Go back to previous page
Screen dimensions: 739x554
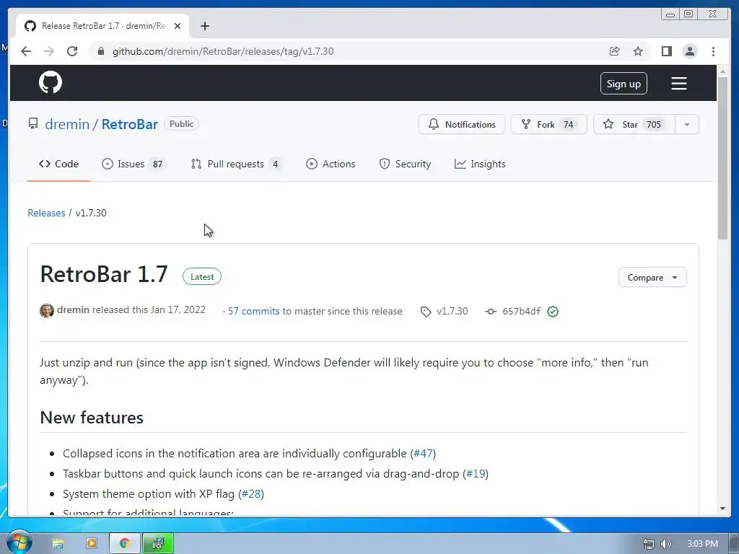tap(26, 51)
